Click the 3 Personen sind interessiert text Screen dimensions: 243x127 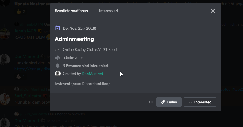pyautogui.click(x=86, y=66)
